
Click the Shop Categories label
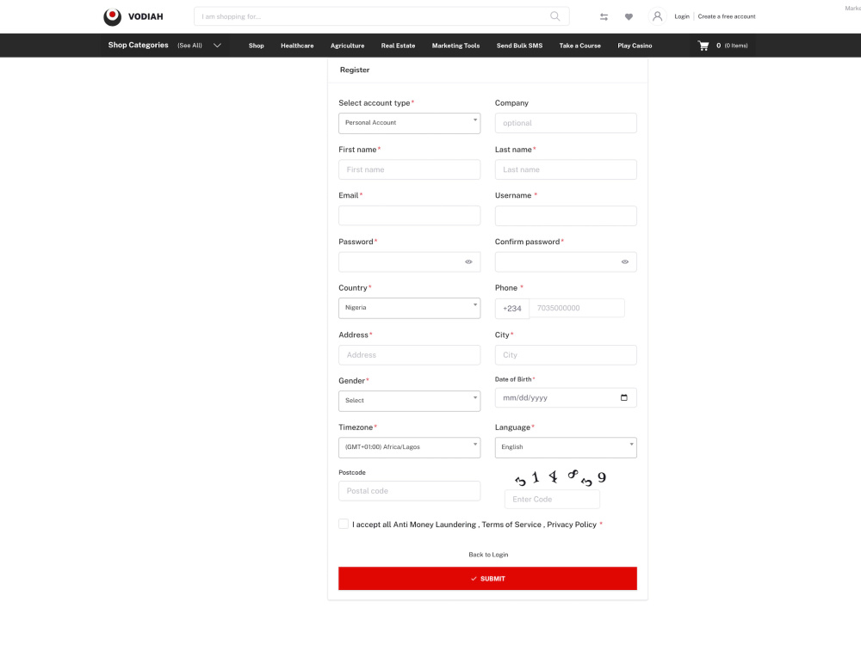coord(138,45)
